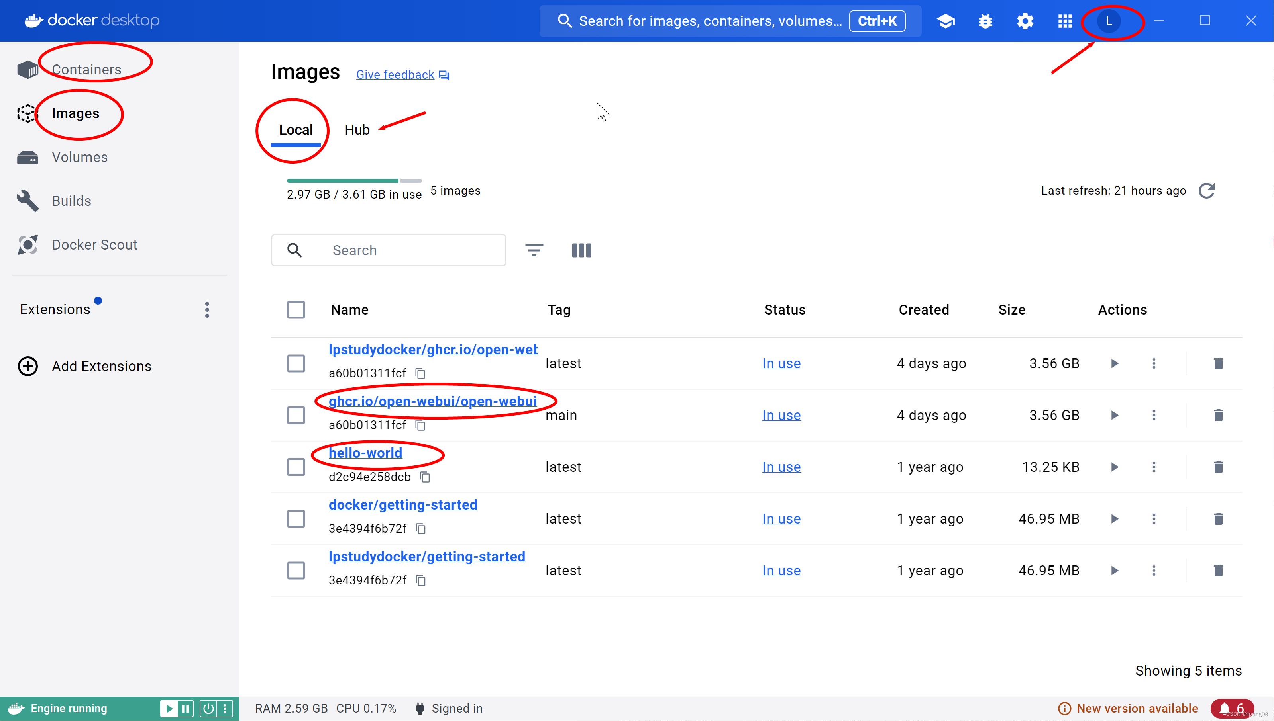The height and width of the screenshot is (721, 1274).
Task: Expand Extensions section menu
Action: tap(206, 309)
